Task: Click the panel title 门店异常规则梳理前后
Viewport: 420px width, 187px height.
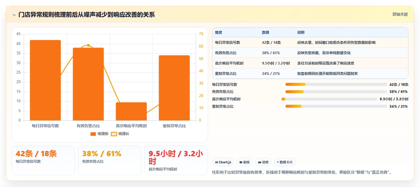Action: [87, 15]
